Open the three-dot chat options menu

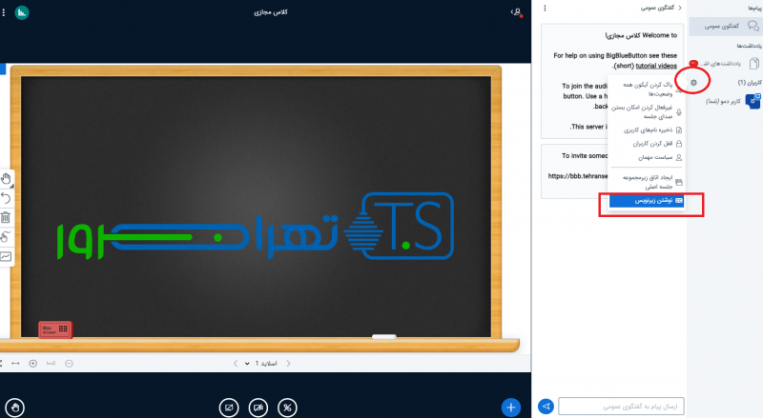545,9
